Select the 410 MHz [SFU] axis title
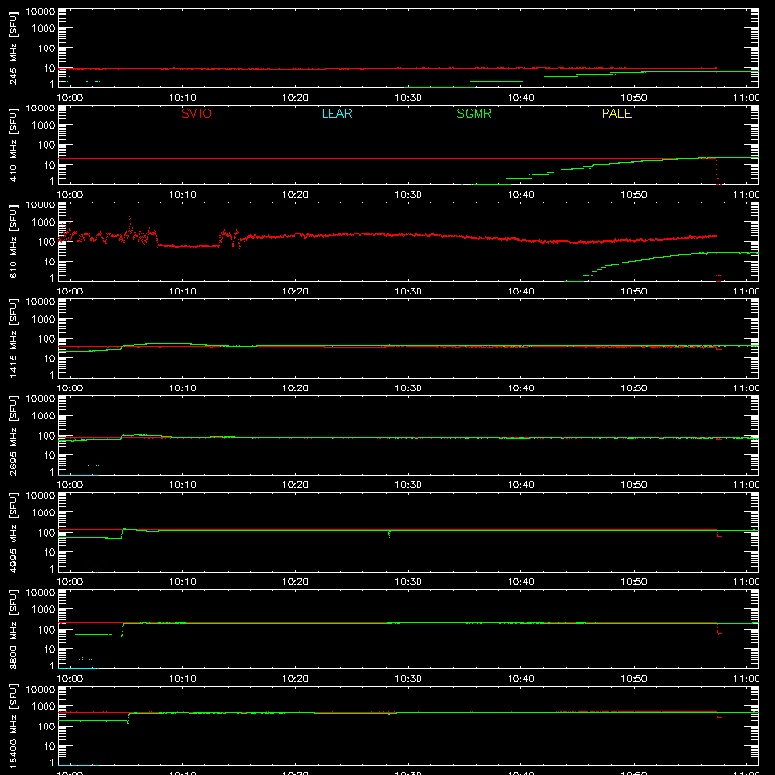This screenshot has width=775, height=775. (13, 144)
